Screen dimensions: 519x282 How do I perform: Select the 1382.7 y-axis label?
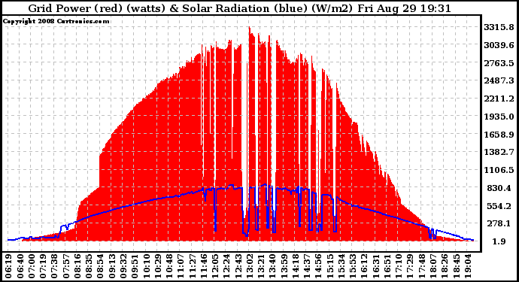coord(499,152)
